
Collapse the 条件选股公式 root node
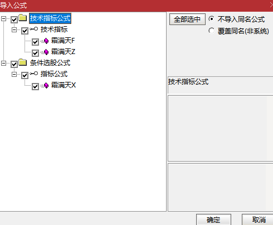3,63
